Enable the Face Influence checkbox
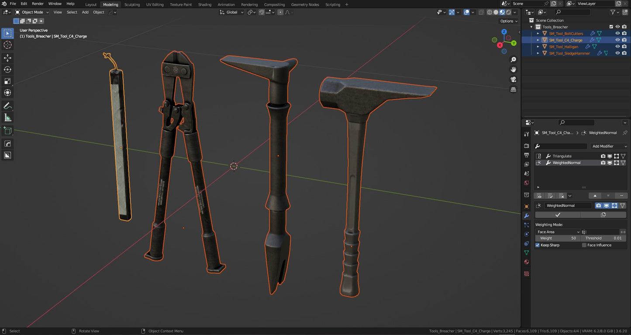 [x=584, y=245]
